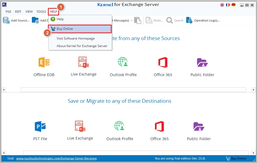The height and width of the screenshot is (163, 257).
Task: Click the destinations horizontal scrollbar track
Action: [x=136, y=153]
